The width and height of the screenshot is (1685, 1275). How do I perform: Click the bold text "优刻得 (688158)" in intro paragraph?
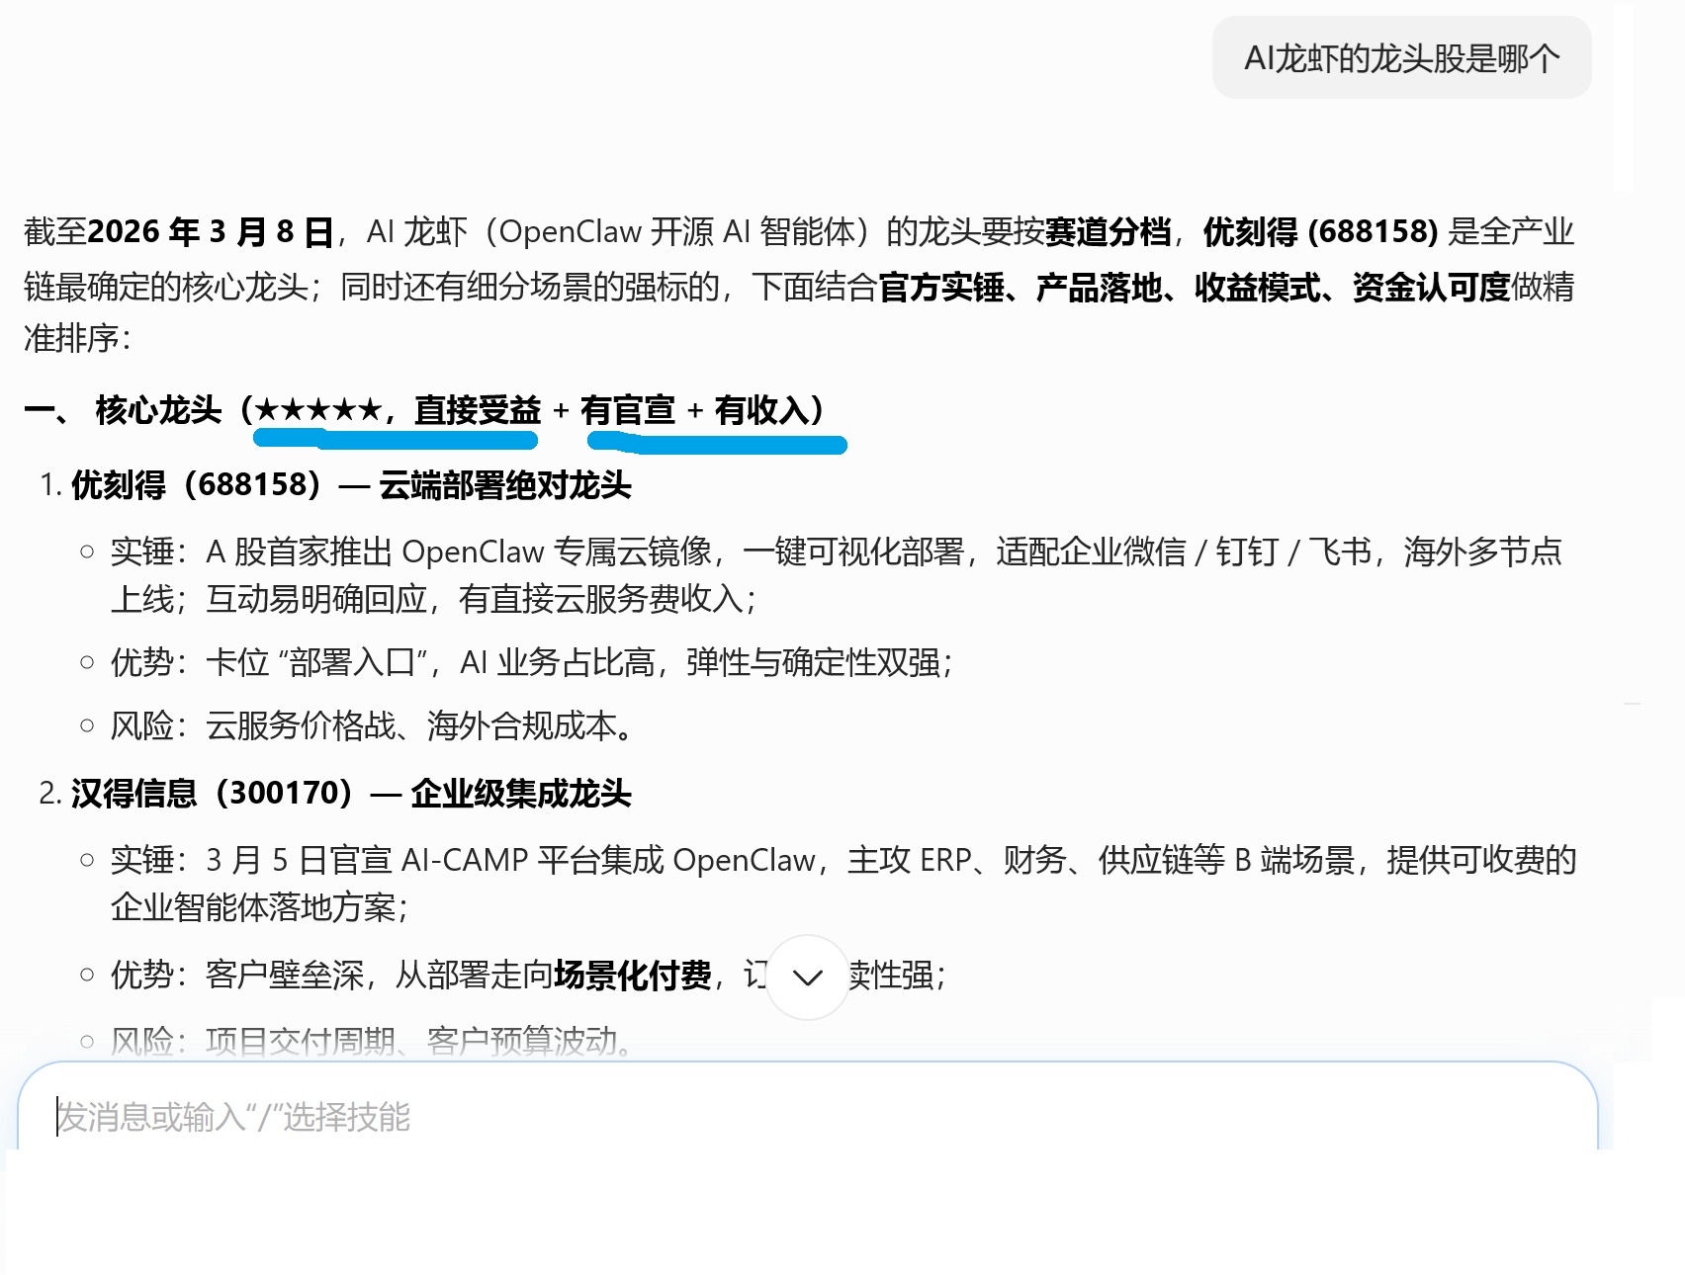[1320, 231]
